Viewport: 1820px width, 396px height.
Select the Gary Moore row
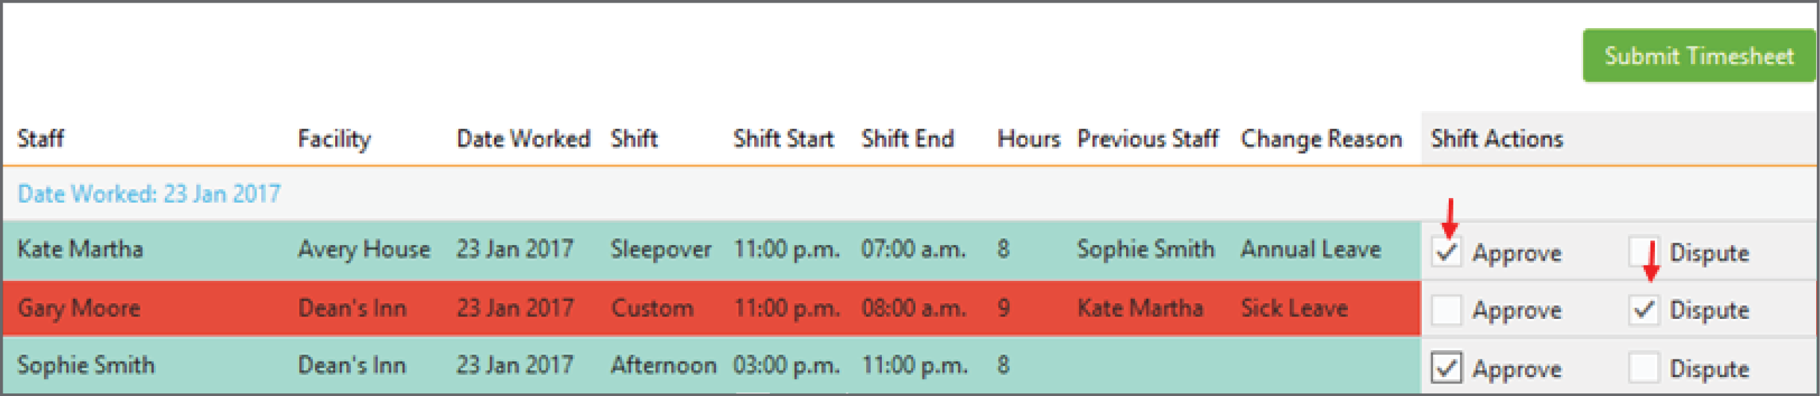[712, 308]
